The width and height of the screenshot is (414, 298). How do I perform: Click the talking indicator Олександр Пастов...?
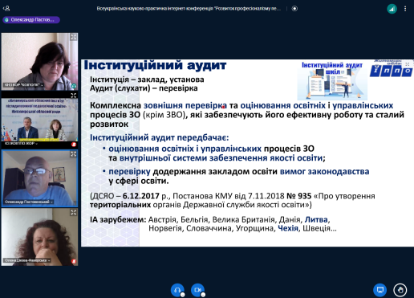(x=31, y=20)
